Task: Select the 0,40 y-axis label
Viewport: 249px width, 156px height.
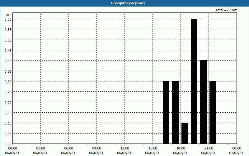Action: (x=8, y=61)
